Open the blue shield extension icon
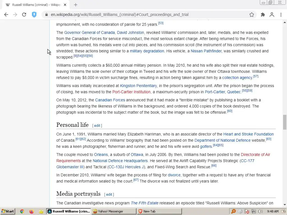287x215 pixels. pyautogui.click(x=34, y=15)
